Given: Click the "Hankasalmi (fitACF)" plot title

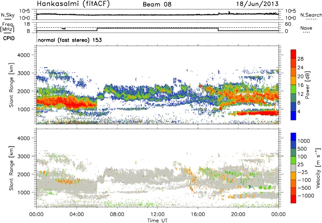Looking at the screenshot, I should [x=73, y=4].
